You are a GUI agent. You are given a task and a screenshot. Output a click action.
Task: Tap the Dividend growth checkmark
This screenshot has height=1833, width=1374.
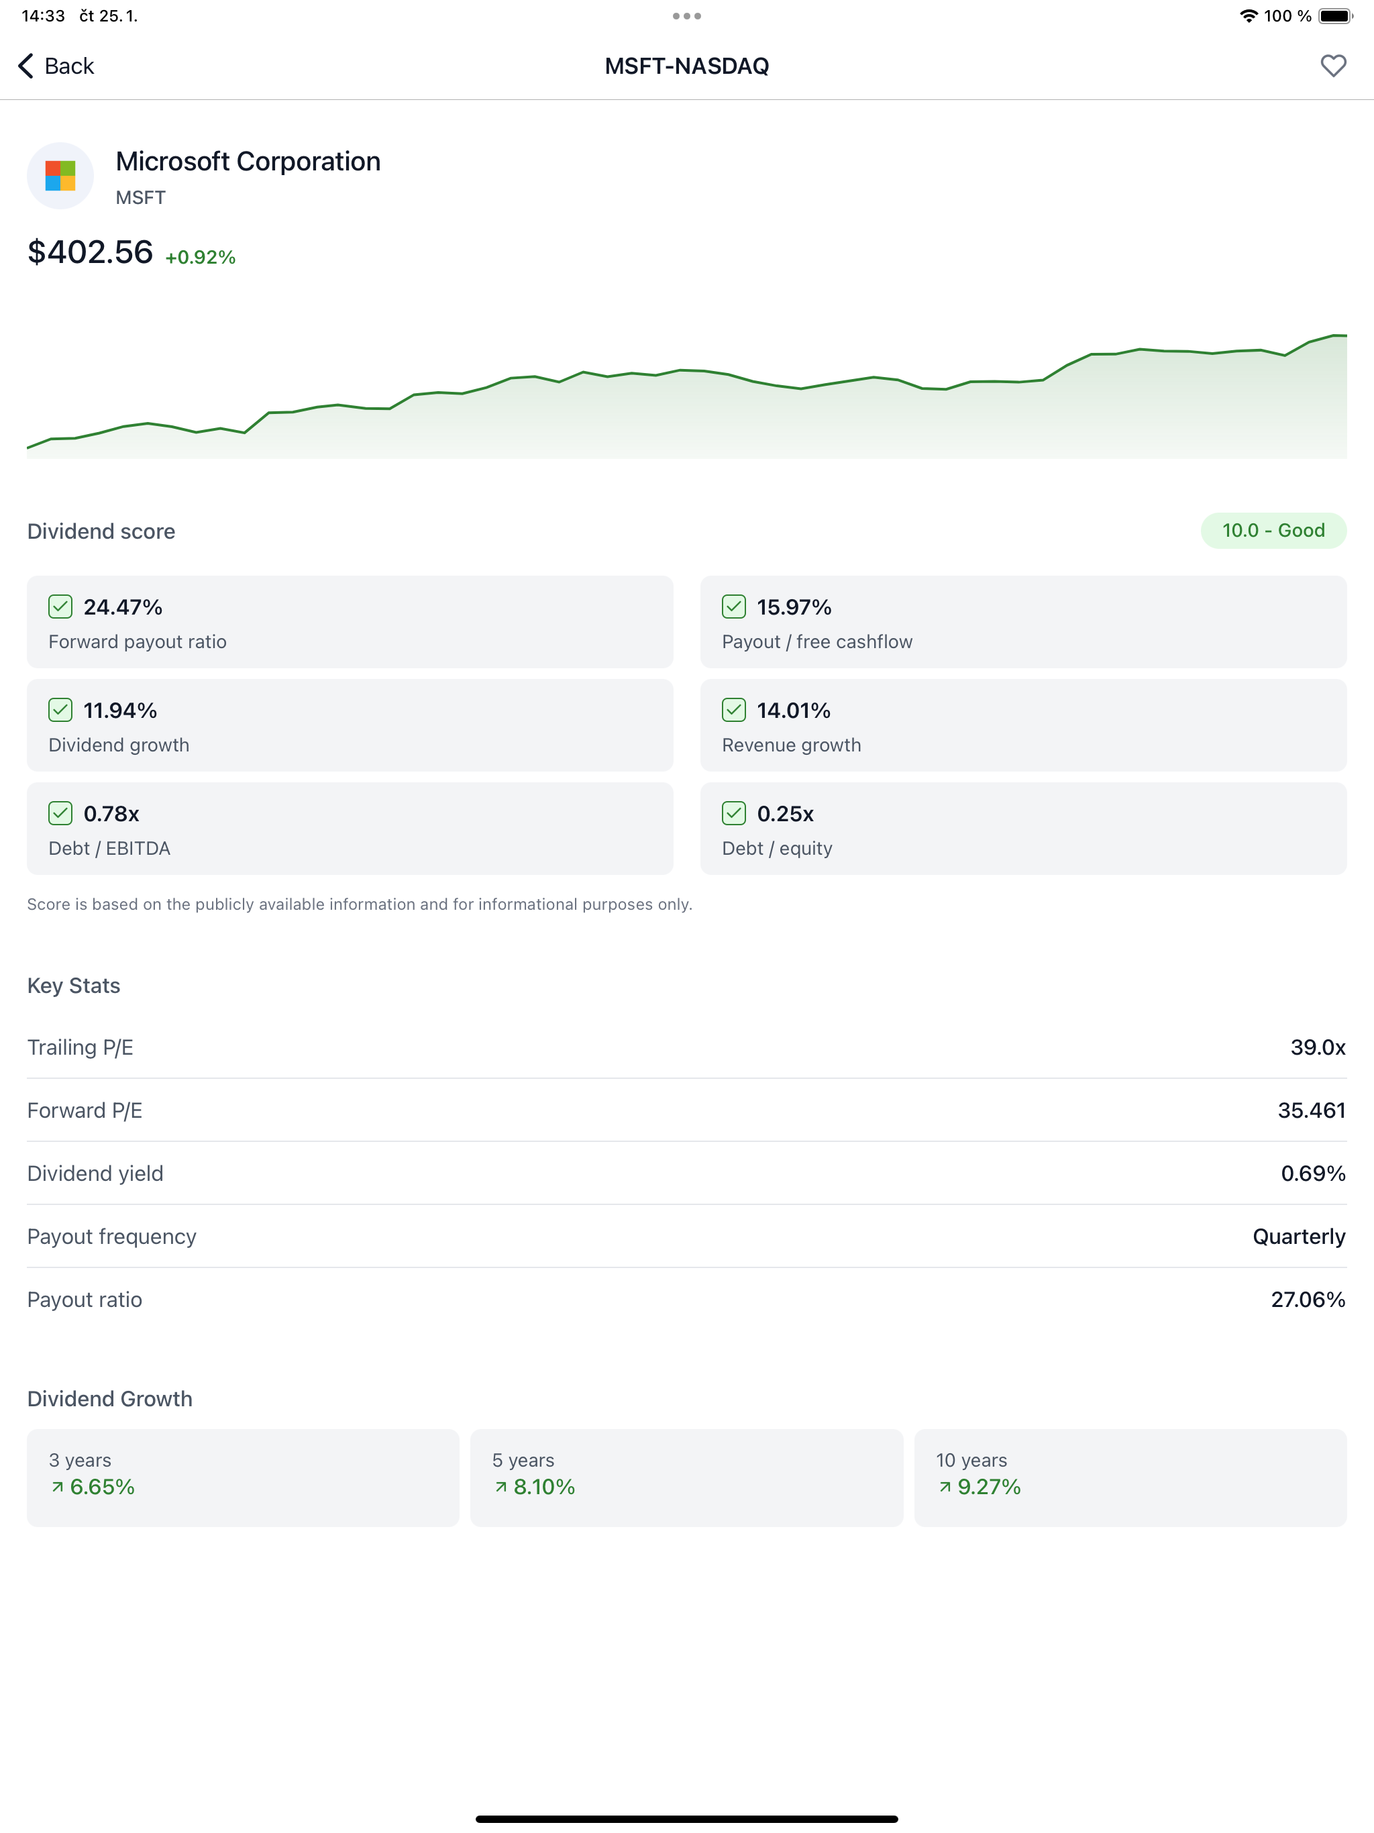coord(60,710)
